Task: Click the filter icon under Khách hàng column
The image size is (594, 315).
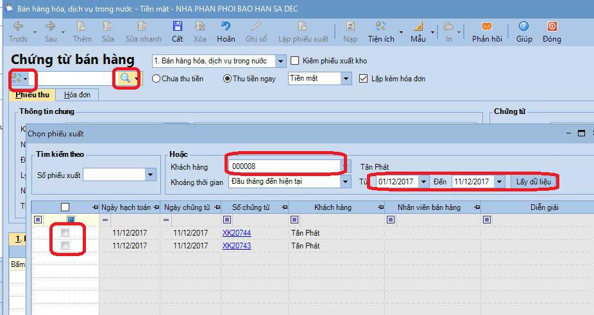Action: [294, 220]
